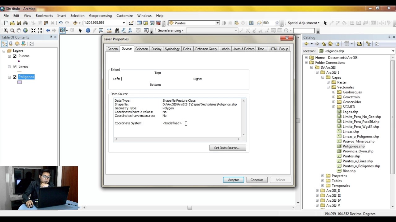The width and height of the screenshot is (396, 222).
Task: Create a new map document icon
Action: [x=6, y=23]
